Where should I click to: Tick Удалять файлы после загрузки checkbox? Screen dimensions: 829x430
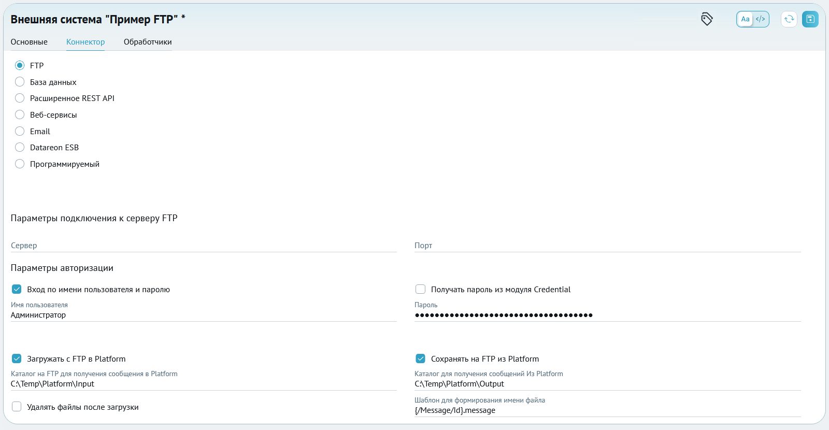point(17,407)
